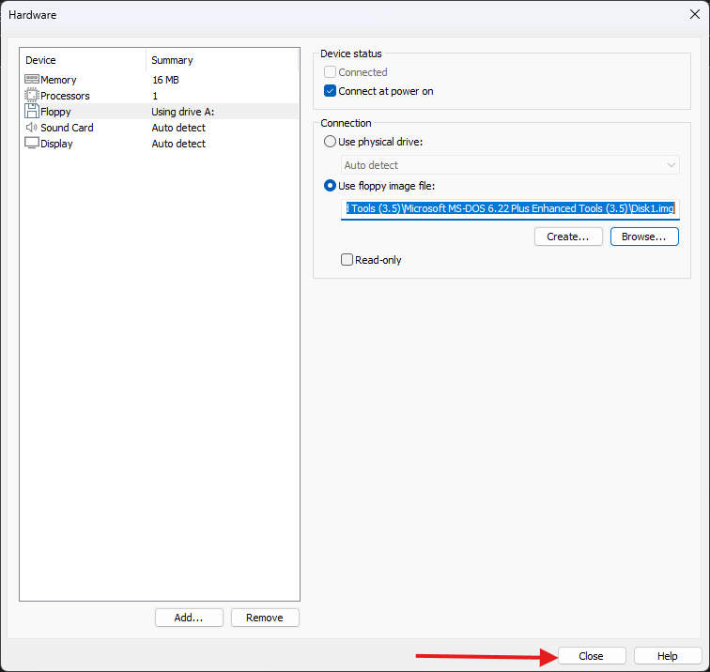Select the Floppy disk icon
This screenshot has width=710, height=672.
click(32, 112)
